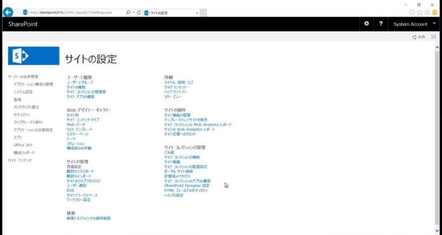Open the SharePoint Designer 設定 link
The width and height of the screenshot is (442, 235).
(187, 186)
